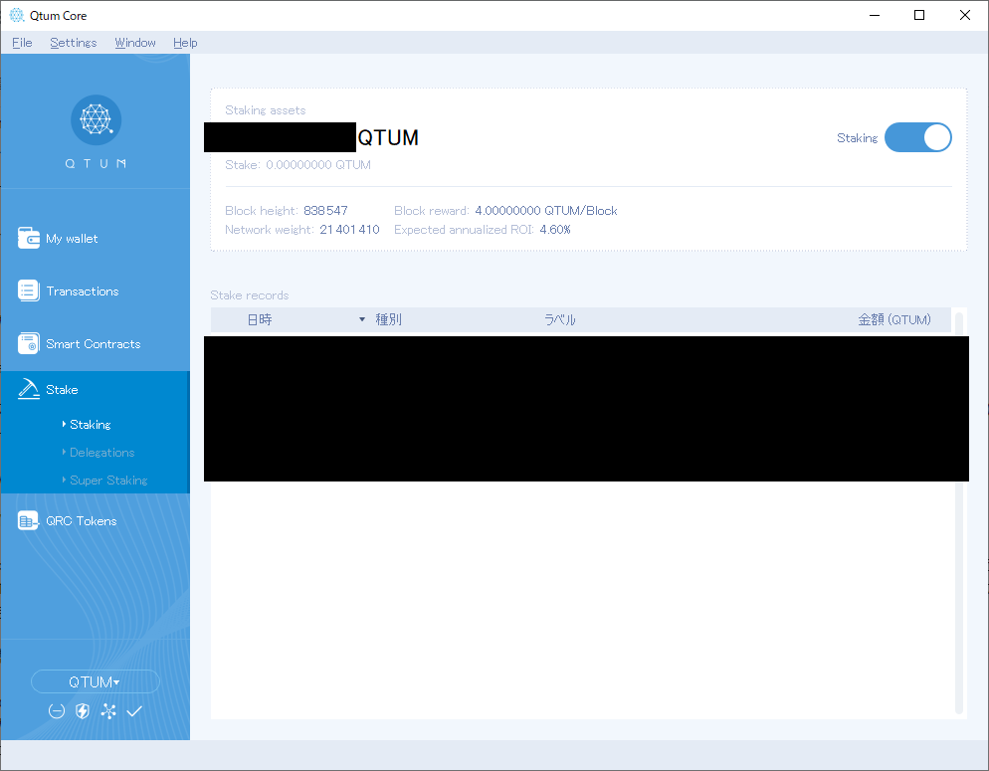Click the staking lightning shield status icon
This screenshot has width=989, height=771.
[x=83, y=711]
